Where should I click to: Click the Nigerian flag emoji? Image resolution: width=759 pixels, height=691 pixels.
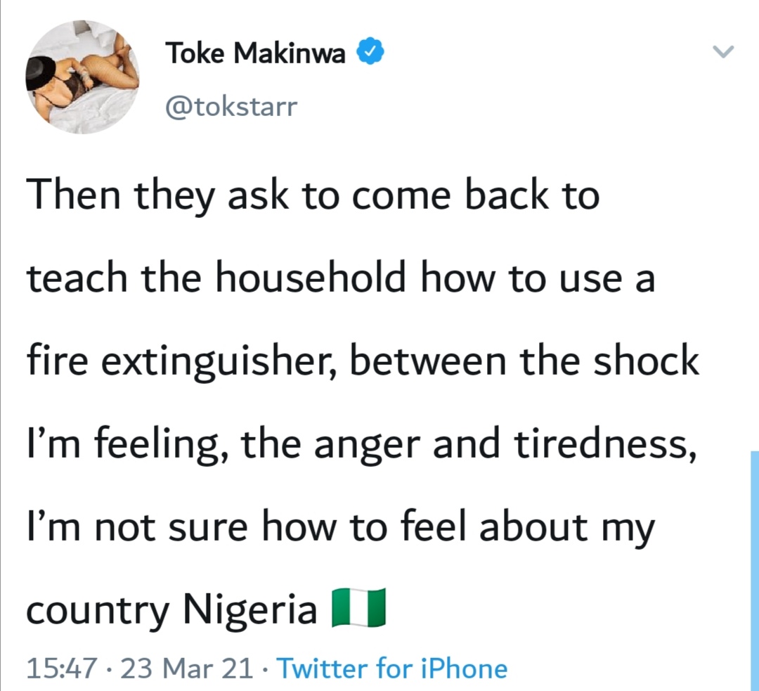(359, 609)
